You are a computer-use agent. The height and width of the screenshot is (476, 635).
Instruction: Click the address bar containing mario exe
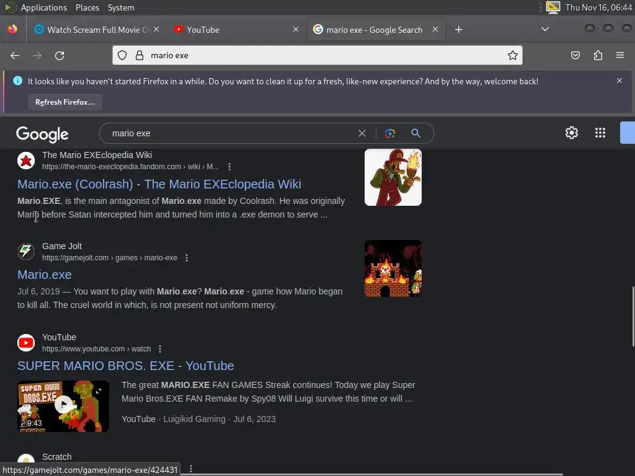tap(317, 55)
